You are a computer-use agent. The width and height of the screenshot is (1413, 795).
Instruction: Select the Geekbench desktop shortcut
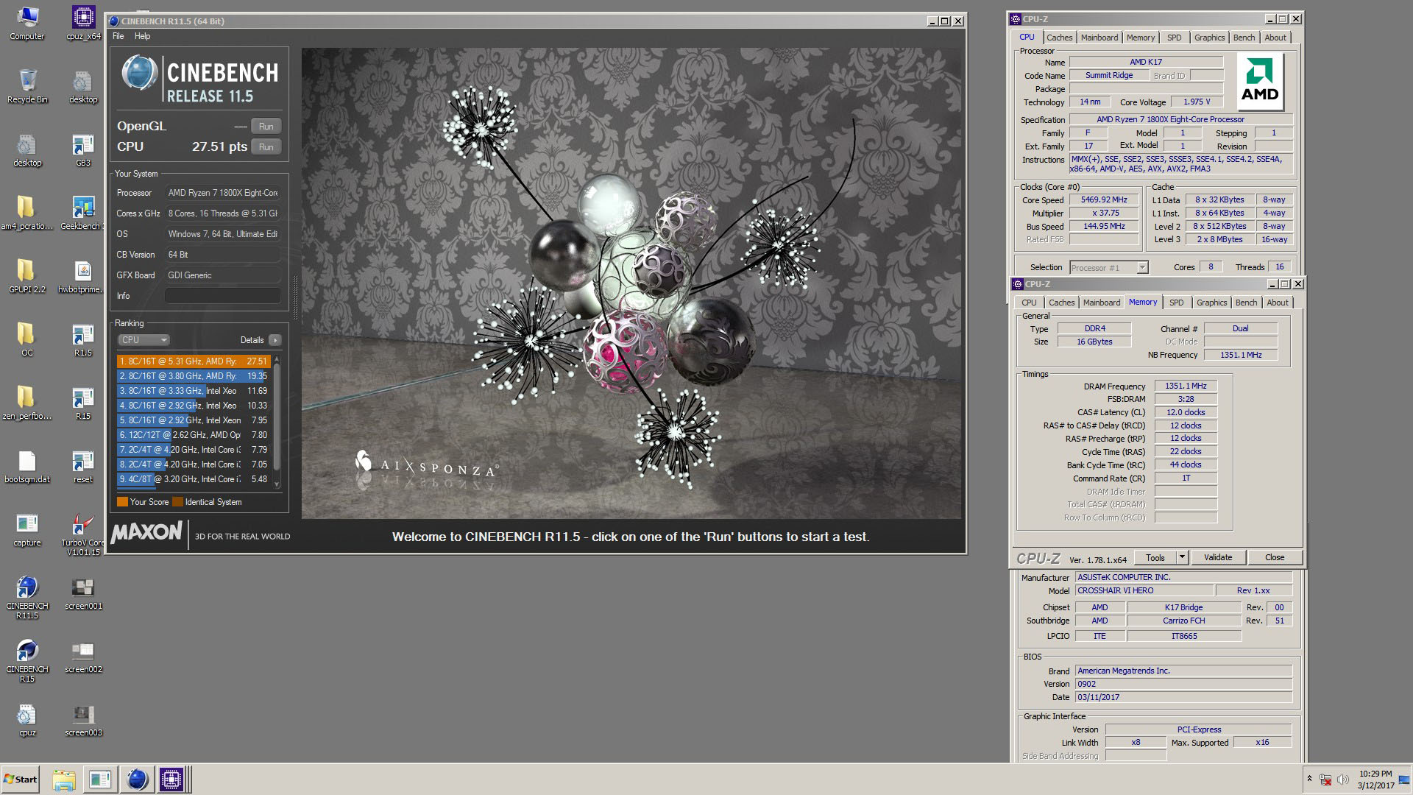[x=83, y=213]
